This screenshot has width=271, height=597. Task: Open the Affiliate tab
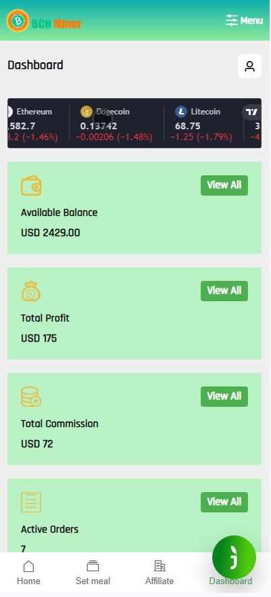click(159, 573)
